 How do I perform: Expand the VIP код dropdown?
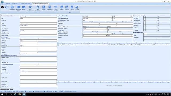coord(56,32)
